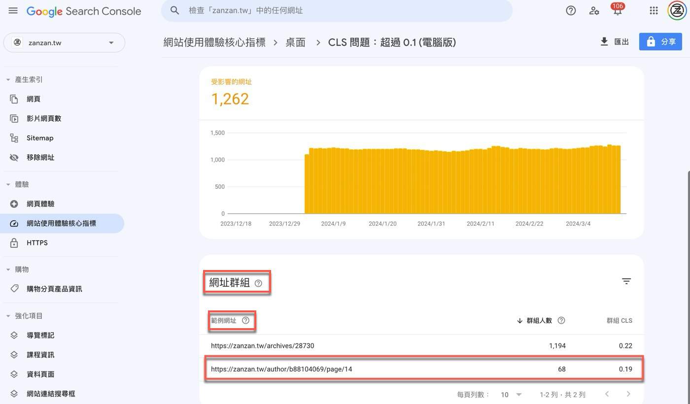Open users and permissions settings icon

pyautogui.click(x=594, y=11)
